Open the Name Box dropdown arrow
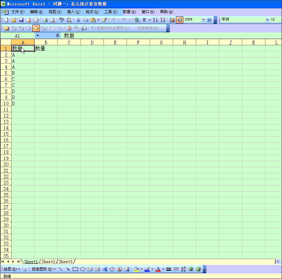Screen dimensions: 282x279 tap(37, 36)
